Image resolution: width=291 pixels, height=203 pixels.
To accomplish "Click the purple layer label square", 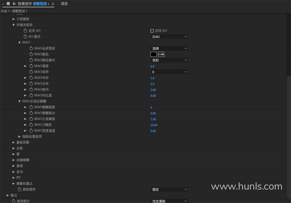I will (8, 4).
